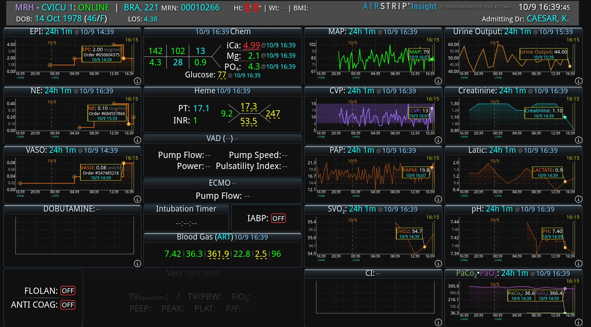Viewport: 591px width, 327px height.
Task: Open info icon on pH panel
Action: pyautogui.click(x=579, y=264)
